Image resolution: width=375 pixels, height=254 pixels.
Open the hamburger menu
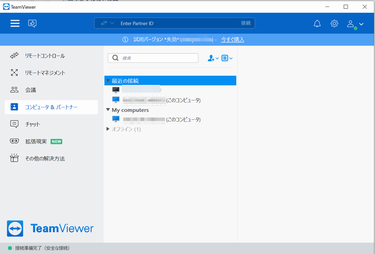pyautogui.click(x=15, y=23)
